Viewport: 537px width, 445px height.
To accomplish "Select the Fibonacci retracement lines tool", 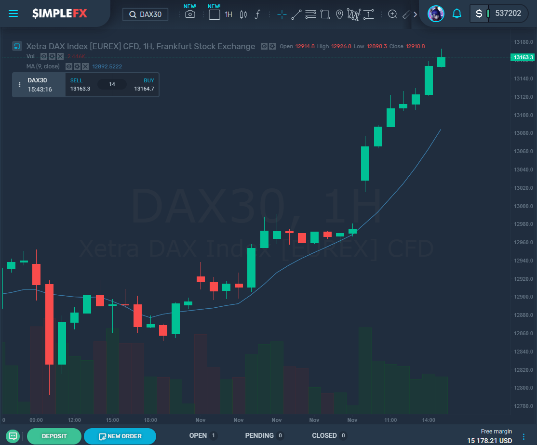I will tap(310, 14).
